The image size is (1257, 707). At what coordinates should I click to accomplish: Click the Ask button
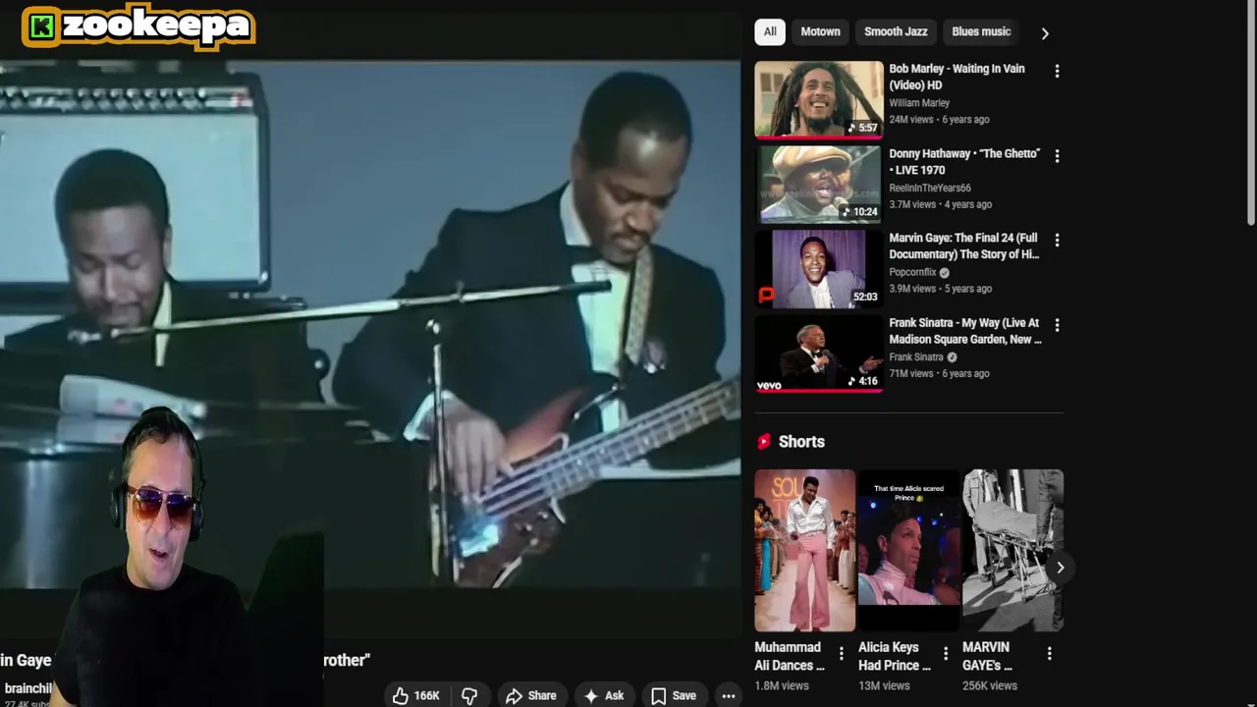(604, 695)
